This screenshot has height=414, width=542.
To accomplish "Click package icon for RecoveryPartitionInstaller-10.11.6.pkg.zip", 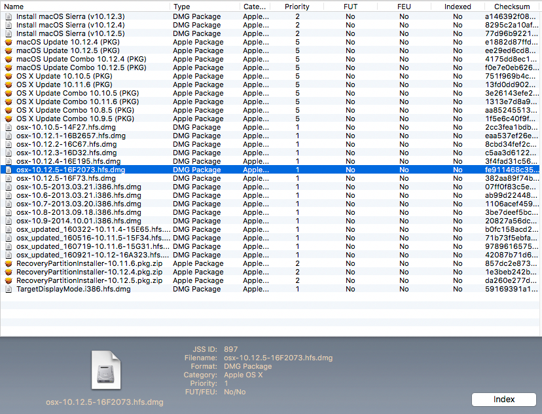I will pyautogui.click(x=9, y=263).
